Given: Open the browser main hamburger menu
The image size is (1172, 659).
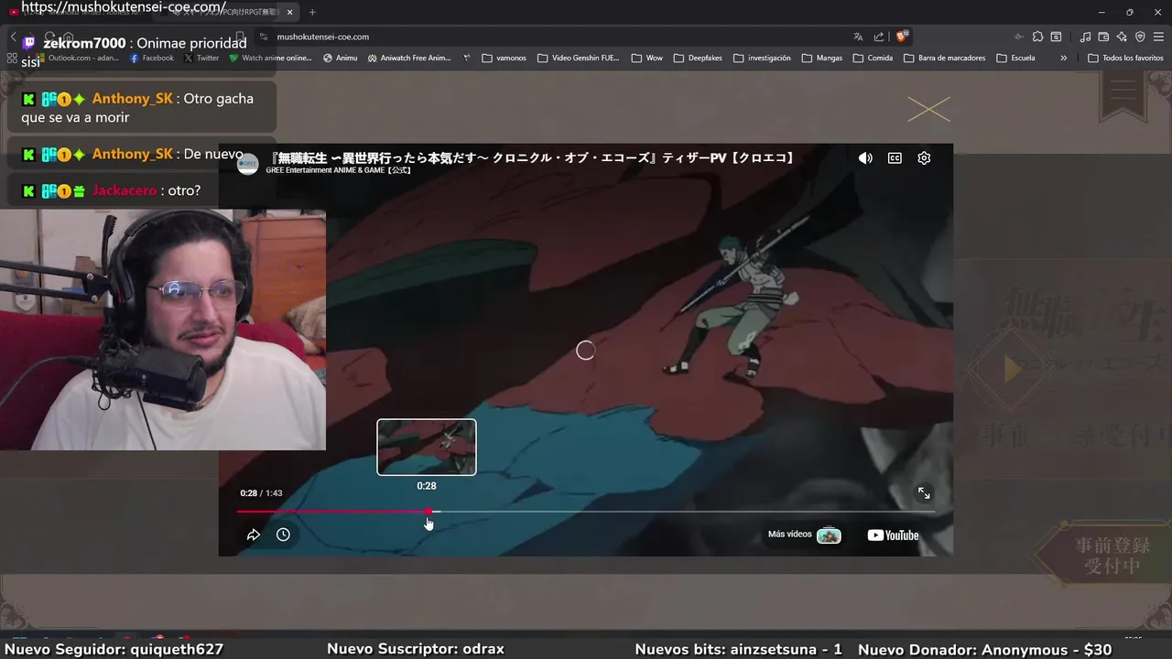Looking at the screenshot, I should 1158,37.
